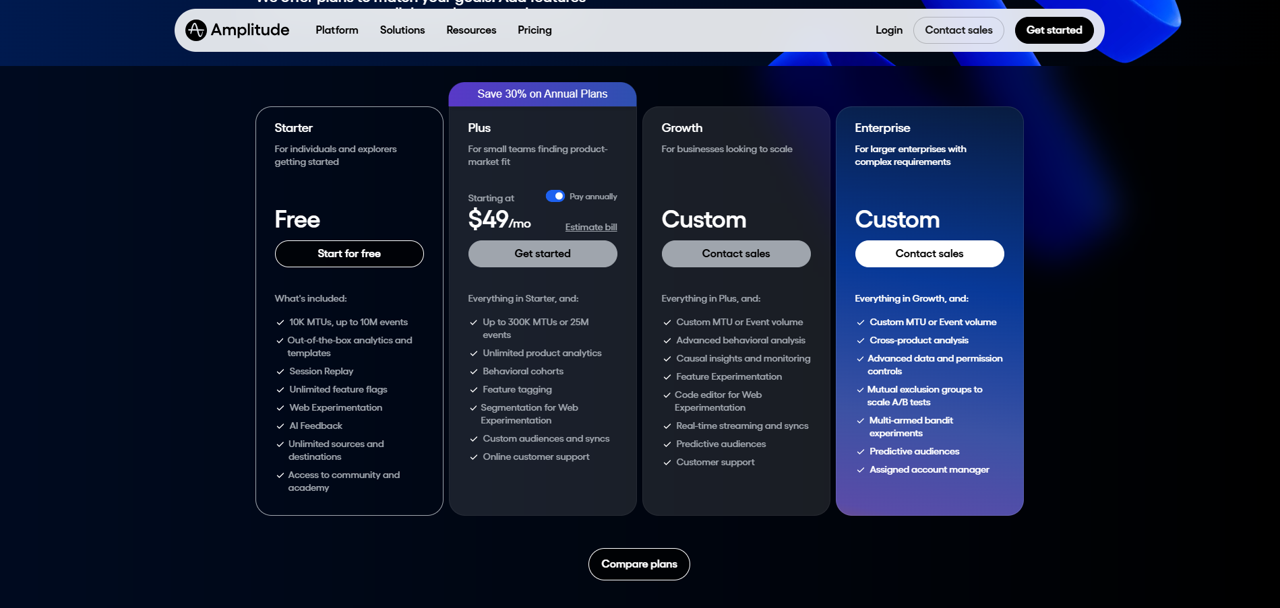Image resolution: width=1280 pixels, height=608 pixels.
Task: Click Login in the top navigation
Action: pos(888,30)
